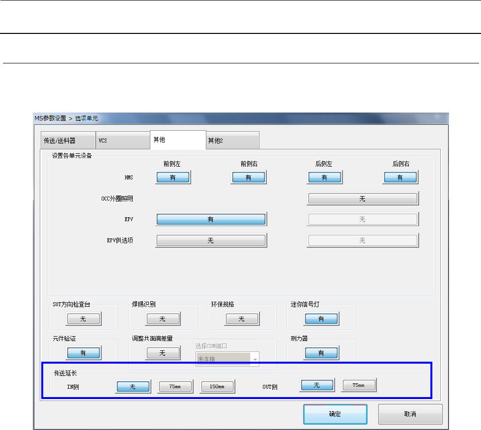This screenshot has width=481, height=430.
Task: Toggle HMS 后侧右 button
Action: pyautogui.click(x=400, y=177)
